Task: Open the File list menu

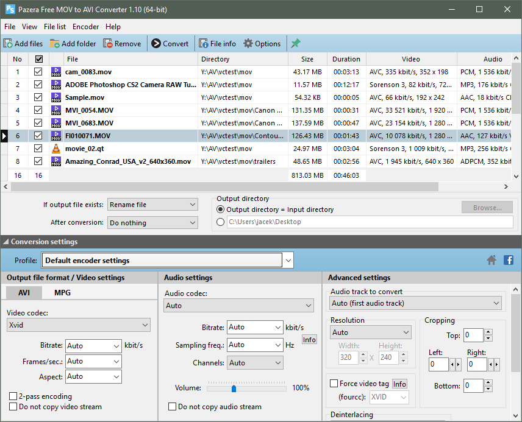Action: click(55, 27)
